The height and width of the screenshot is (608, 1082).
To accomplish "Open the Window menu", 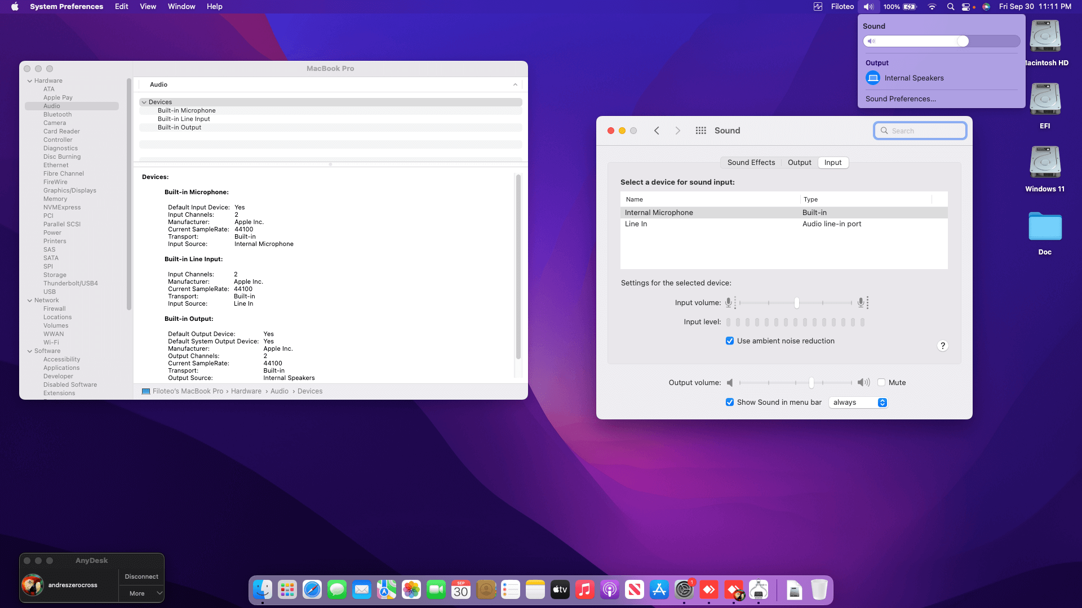I will click(181, 7).
